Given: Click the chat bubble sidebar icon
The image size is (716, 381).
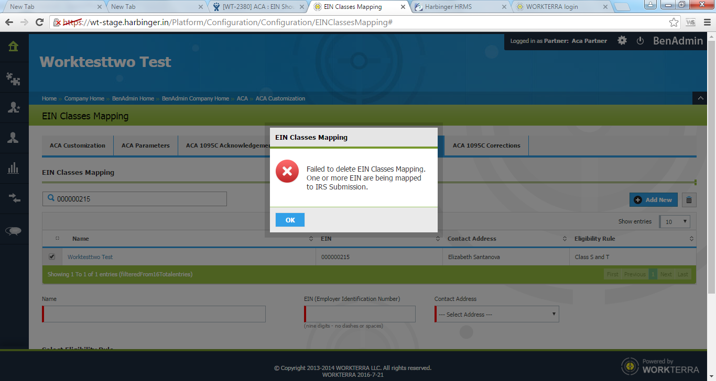Looking at the screenshot, I should coord(14,231).
